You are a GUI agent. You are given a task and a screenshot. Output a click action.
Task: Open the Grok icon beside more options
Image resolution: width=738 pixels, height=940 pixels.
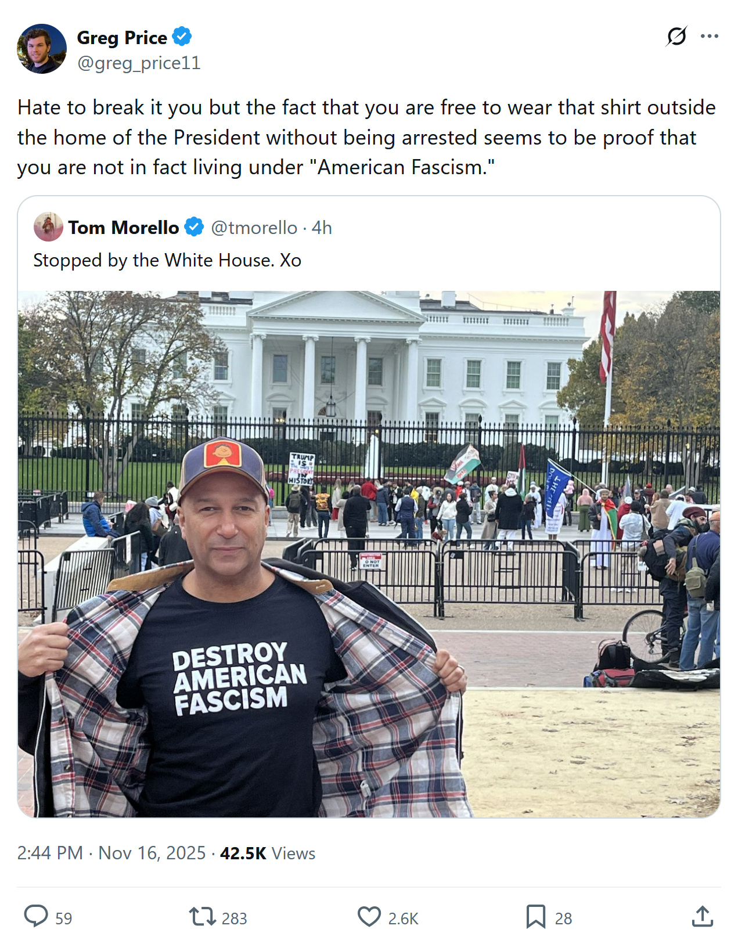tap(676, 37)
